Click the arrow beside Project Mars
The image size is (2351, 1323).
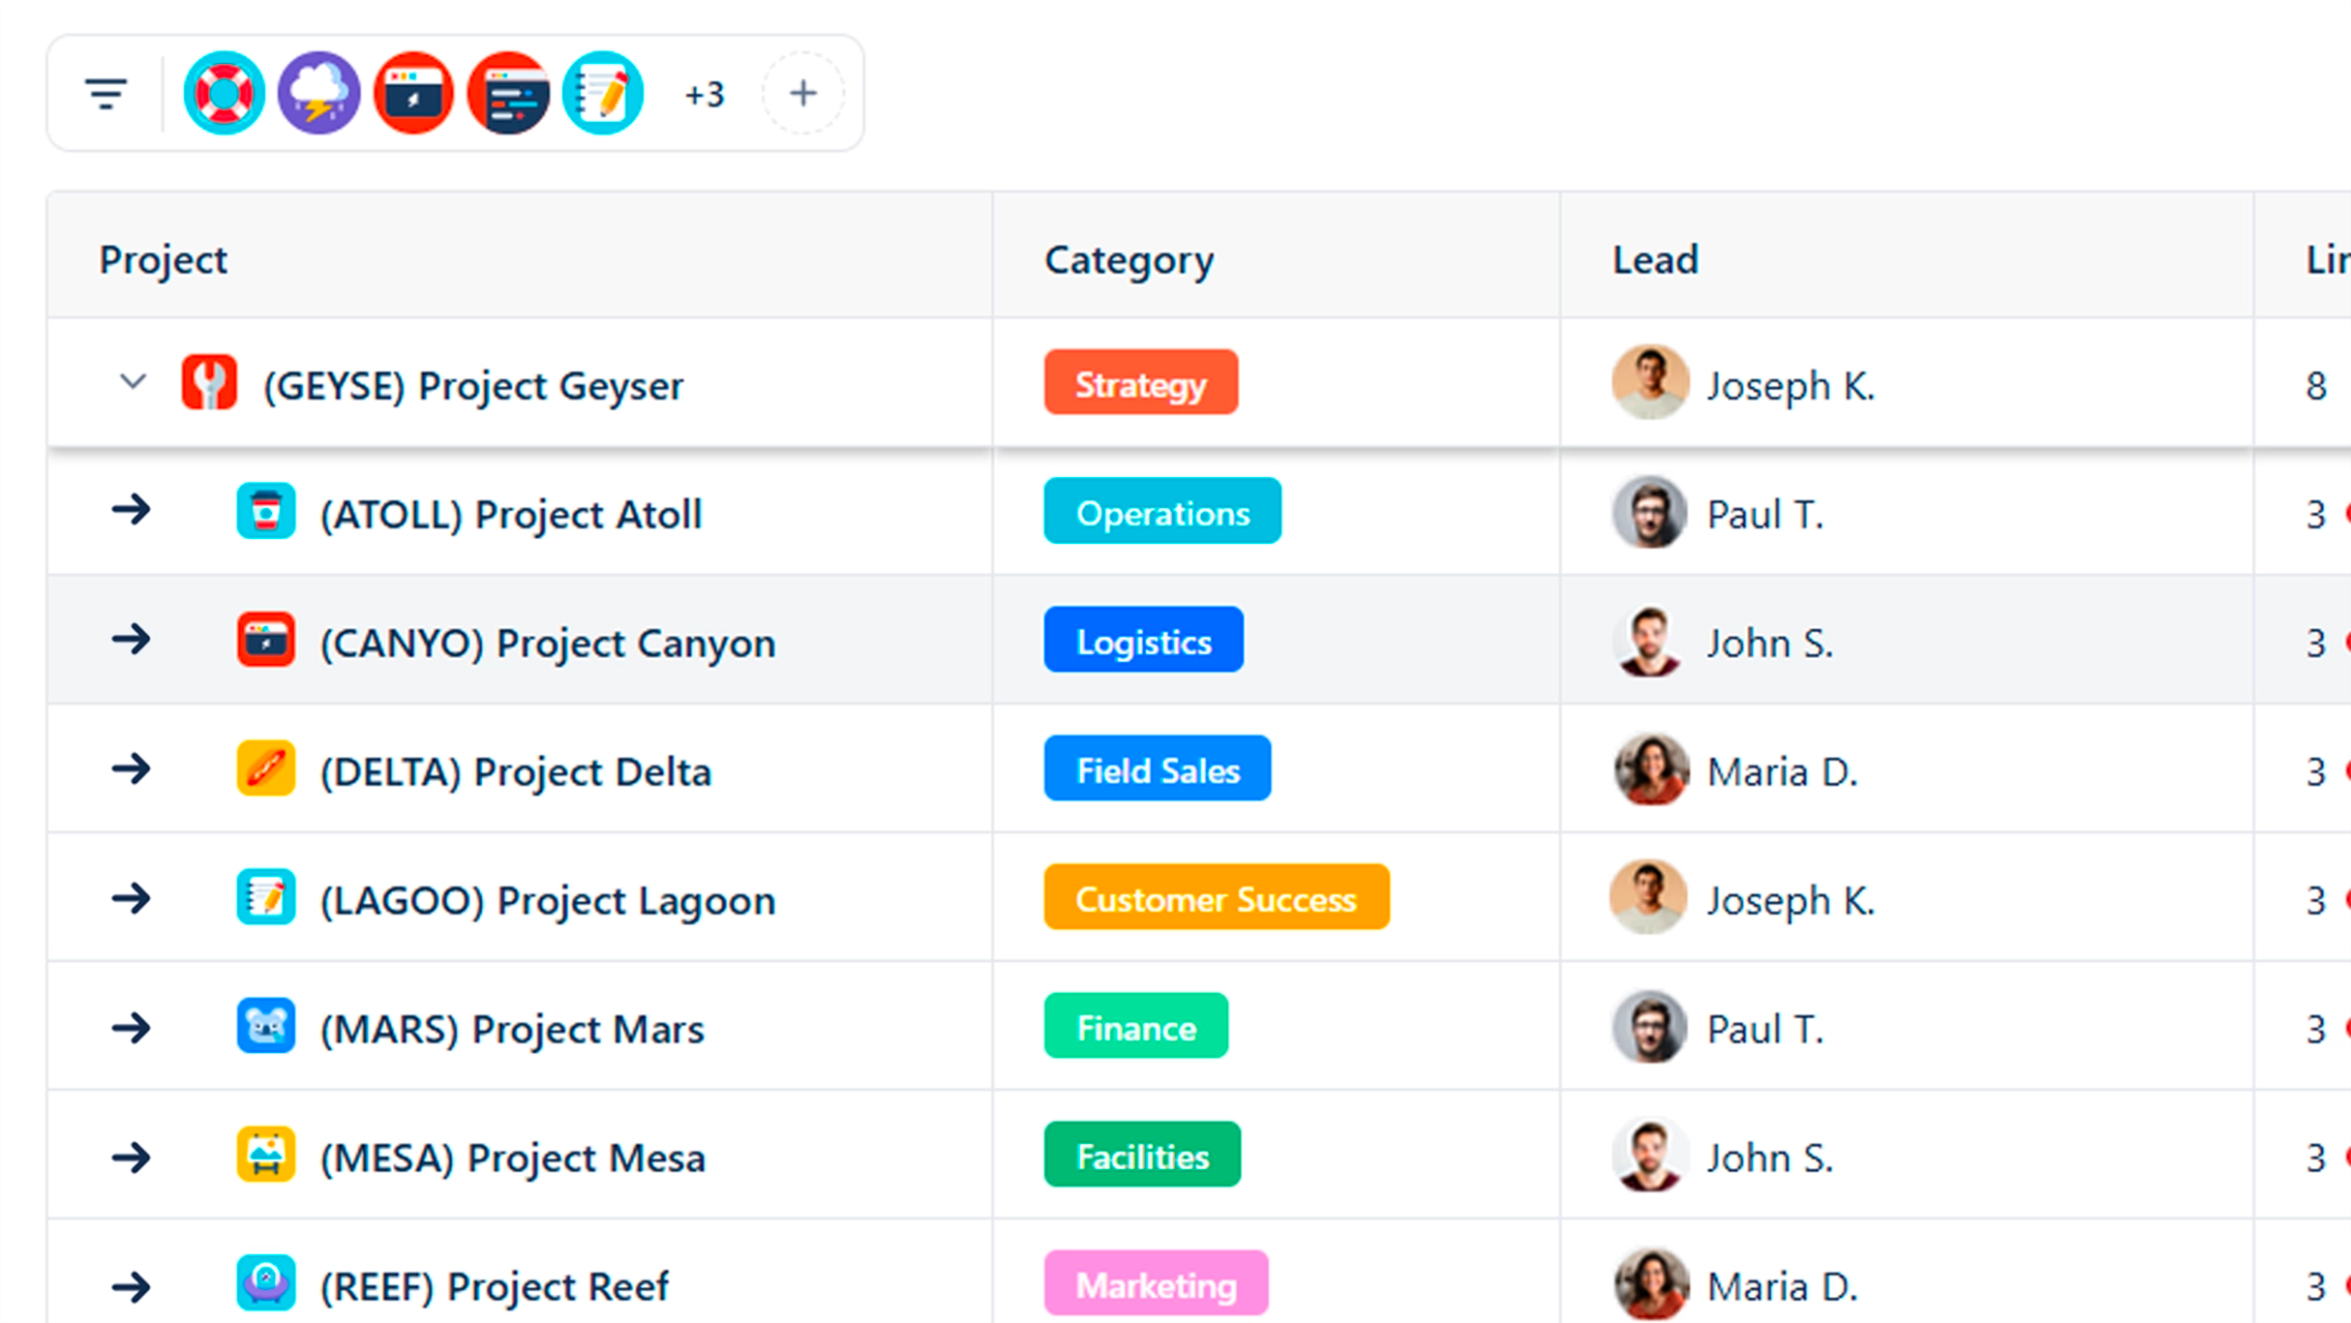point(131,1028)
